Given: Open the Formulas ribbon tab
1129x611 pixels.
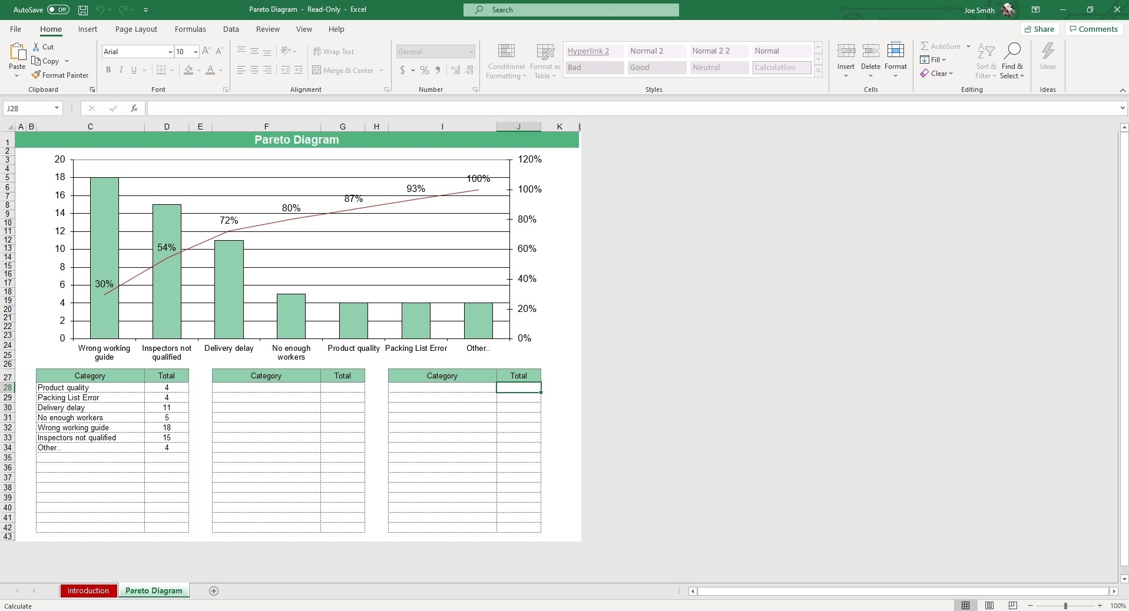Looking at the screenshot, I should 190,29.
